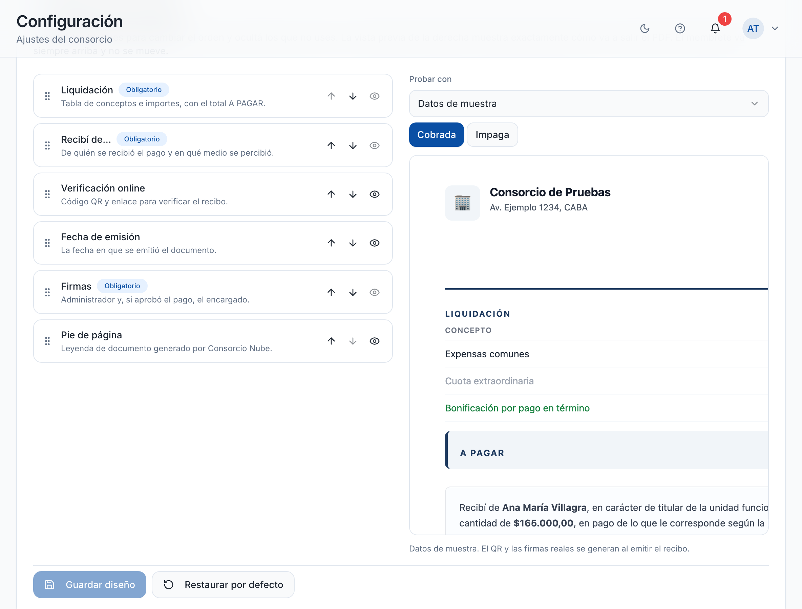Toggle dark mode with the moon icon
The image size is (802, 609).
(x=645, y=28)
